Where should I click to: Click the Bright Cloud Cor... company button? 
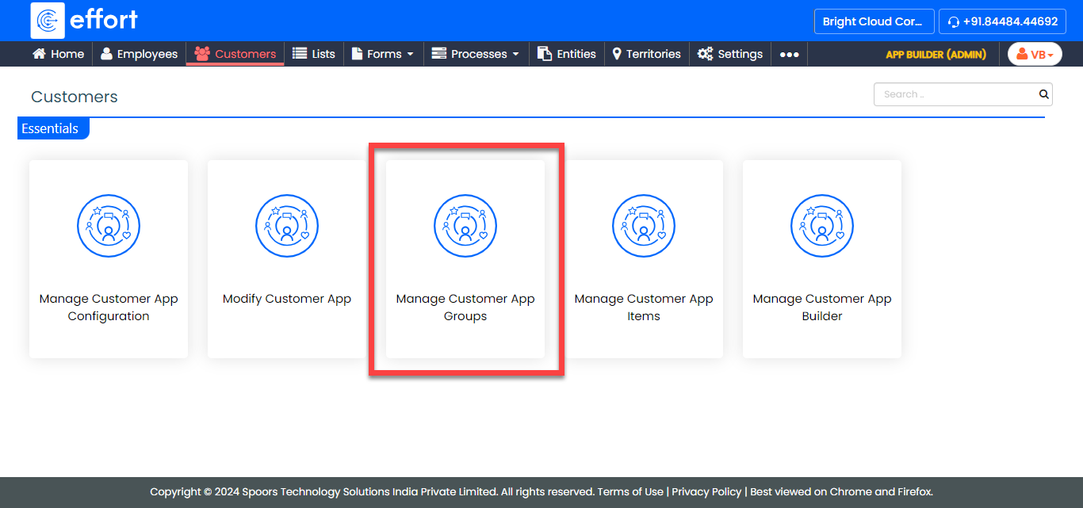pos(873,21)
